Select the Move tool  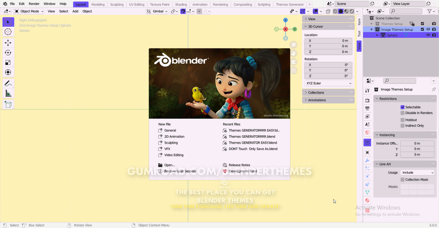pos(8,43)
